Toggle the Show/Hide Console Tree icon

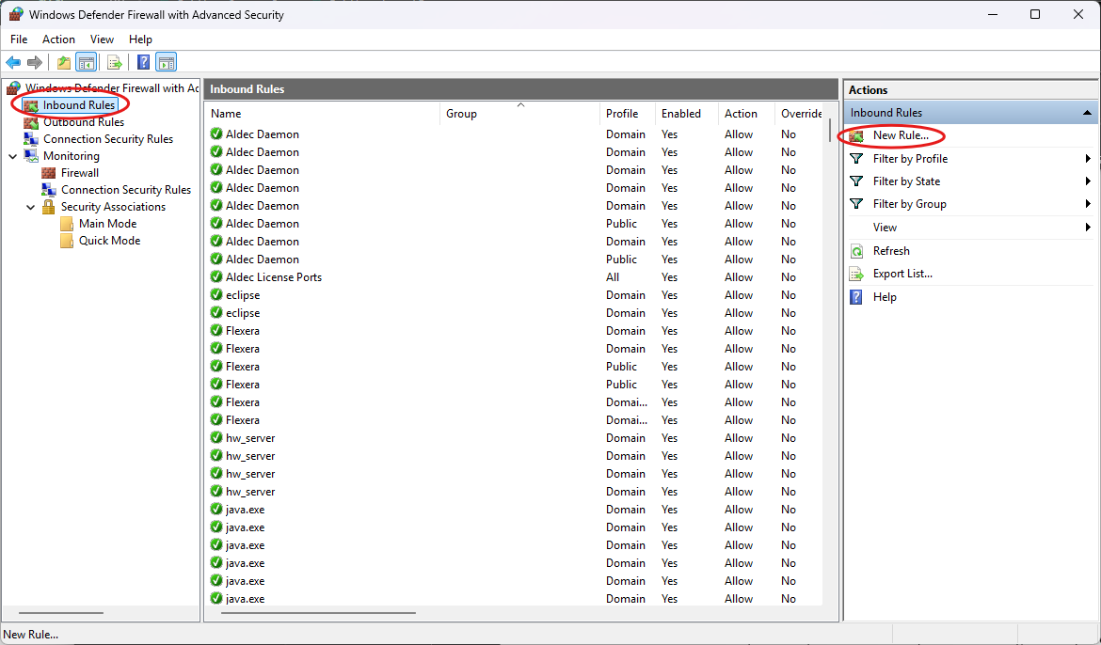point(86,63)
